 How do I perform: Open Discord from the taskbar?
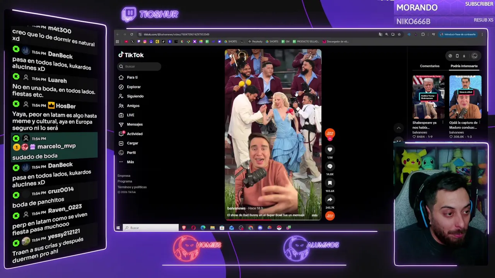tap(260, 228)
